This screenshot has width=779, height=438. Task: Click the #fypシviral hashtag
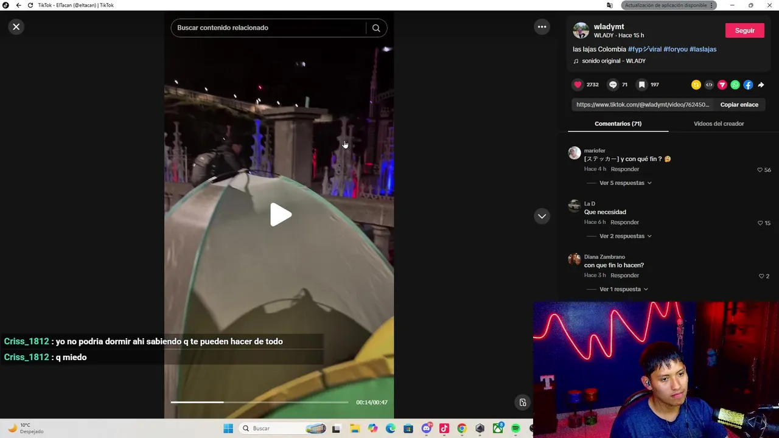645,49
